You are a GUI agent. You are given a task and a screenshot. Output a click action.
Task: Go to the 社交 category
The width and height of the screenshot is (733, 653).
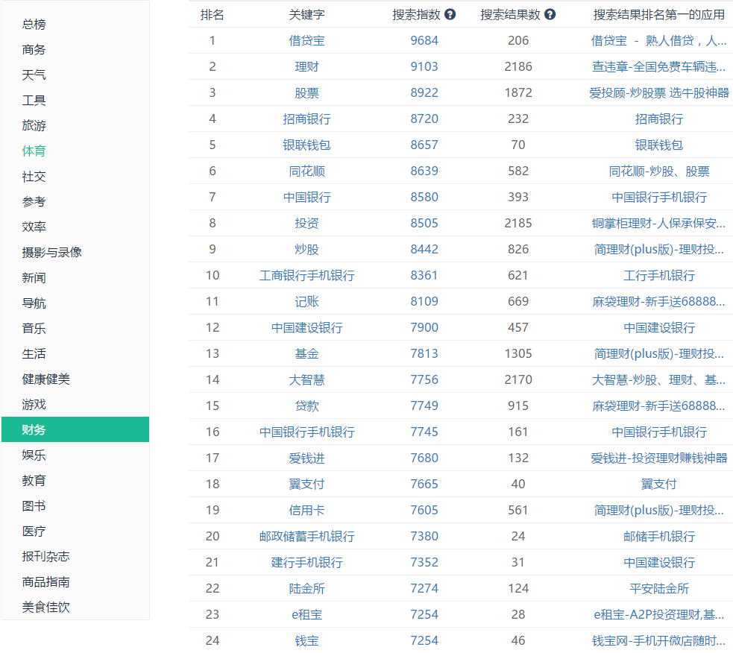pyautogui.click(x=34, y=177)
